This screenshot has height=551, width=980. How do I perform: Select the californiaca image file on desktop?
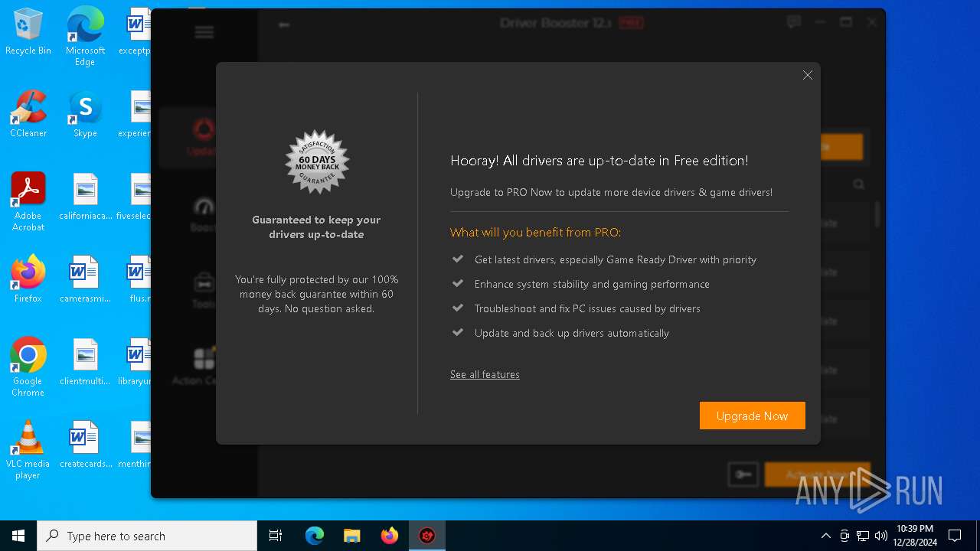(85, 197)
